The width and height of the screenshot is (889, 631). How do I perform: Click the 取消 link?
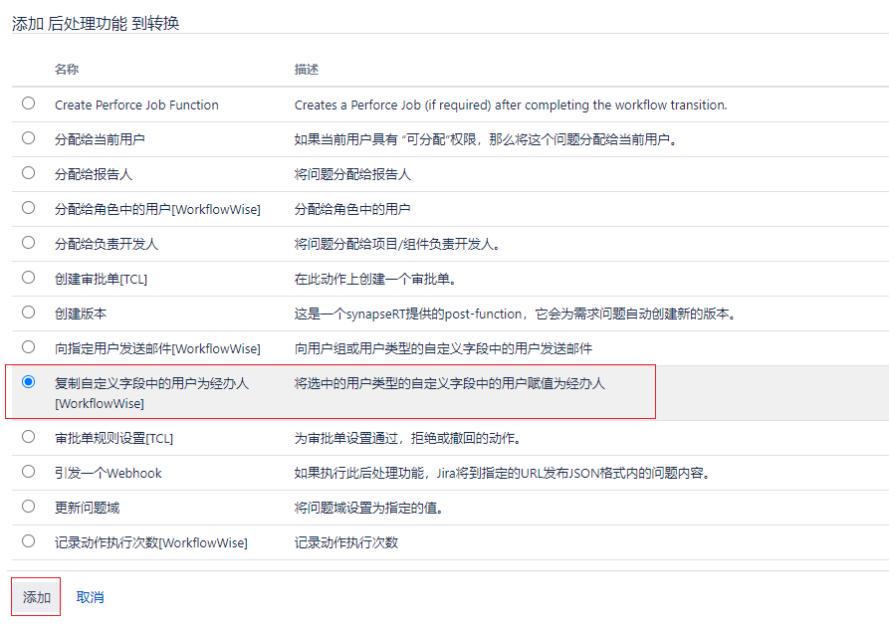(90, 597)
